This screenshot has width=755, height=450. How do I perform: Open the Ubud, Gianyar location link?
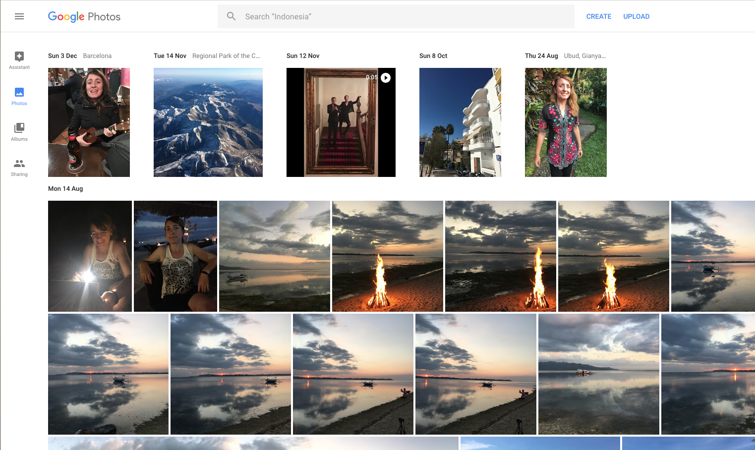pyautogui.click(x=584, y=56)
